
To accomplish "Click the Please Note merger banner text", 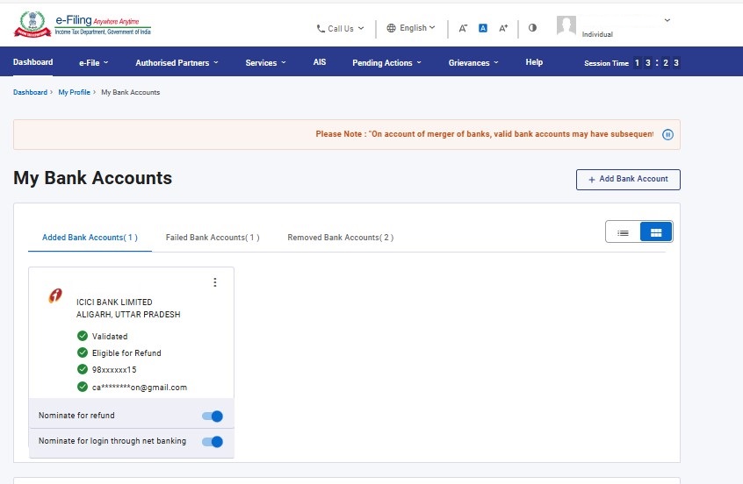I will pyautogui.click(x=484, y=134).
